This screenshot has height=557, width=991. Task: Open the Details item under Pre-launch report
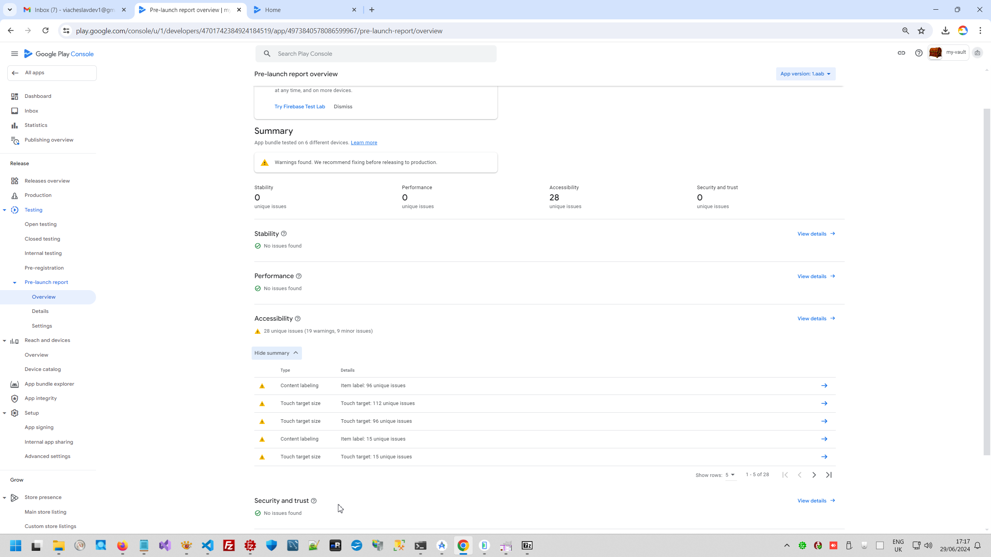pyautogui.click(x=40, y=311)
